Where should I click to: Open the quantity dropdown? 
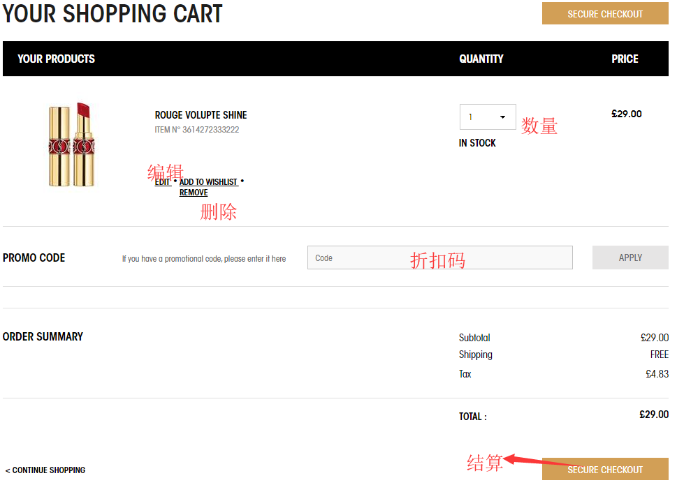click(488, 117)
